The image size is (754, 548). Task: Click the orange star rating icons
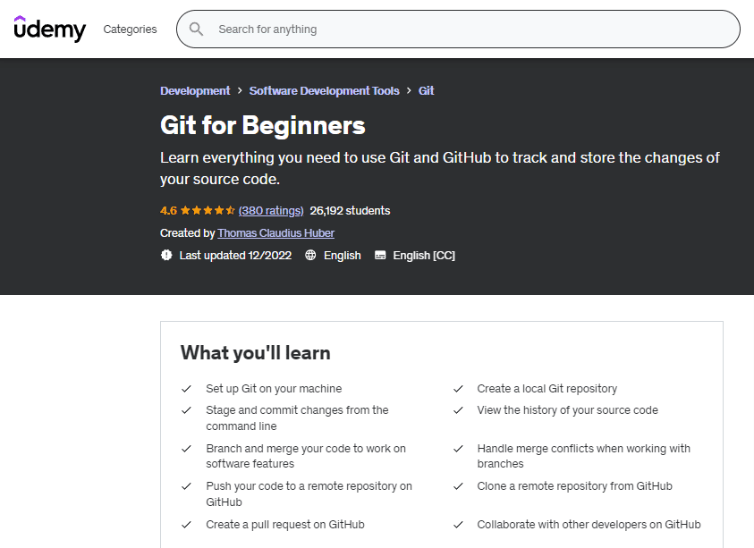[x=208, y=211]
